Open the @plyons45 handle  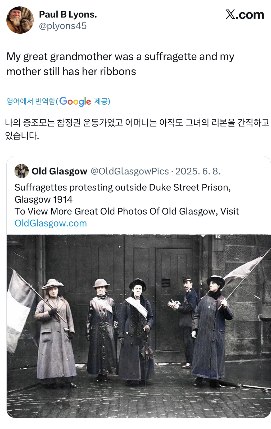pos(63,26)
